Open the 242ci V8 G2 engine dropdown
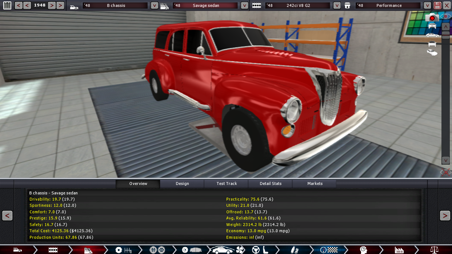Viewport: 452px width, 254px height. point(337,5)
